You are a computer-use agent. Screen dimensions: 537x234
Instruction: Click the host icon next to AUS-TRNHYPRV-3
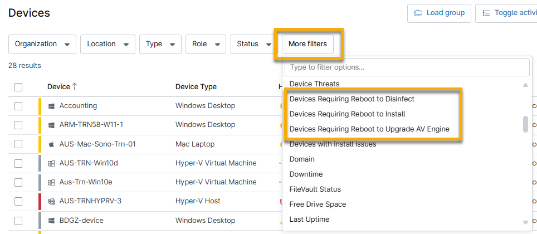pos(52,201)
